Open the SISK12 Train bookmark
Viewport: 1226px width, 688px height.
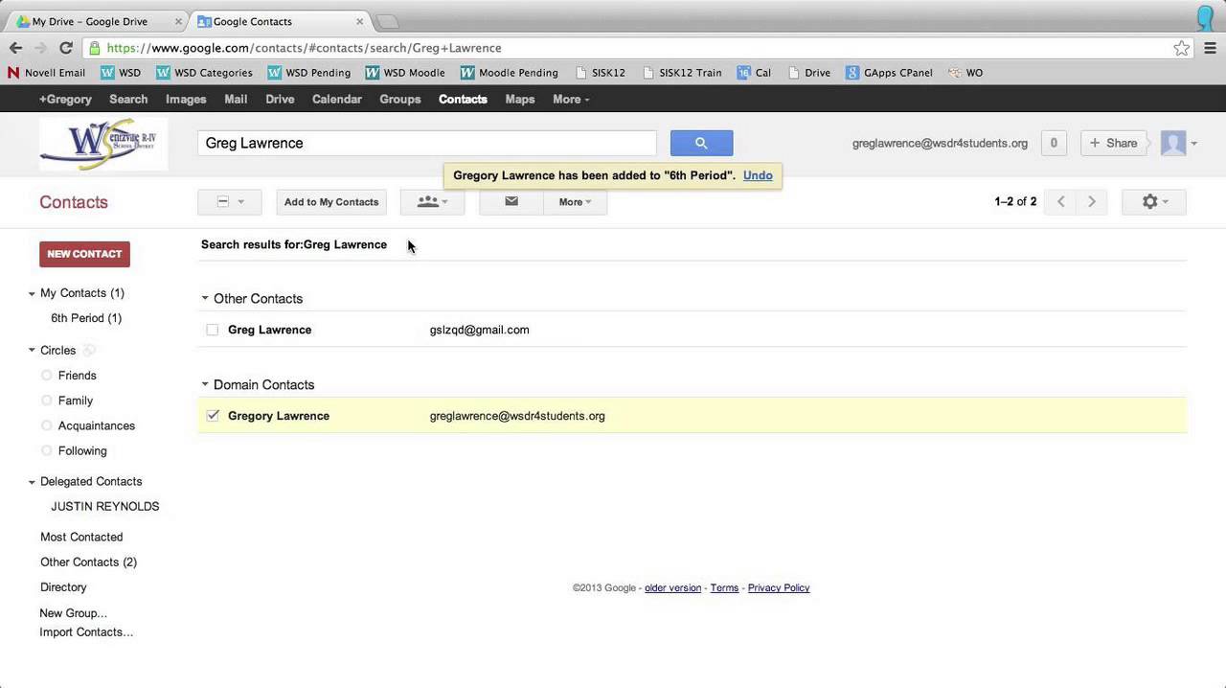coord(682,73)
